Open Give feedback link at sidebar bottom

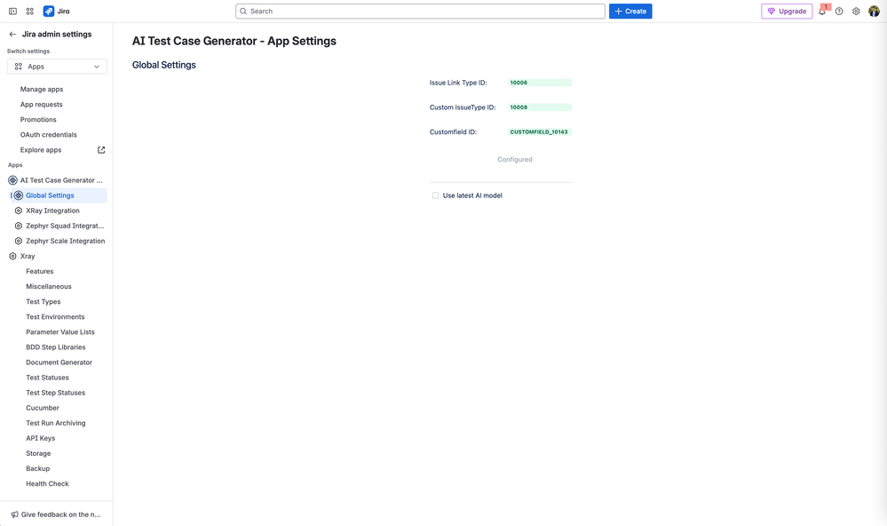(55, 514)
